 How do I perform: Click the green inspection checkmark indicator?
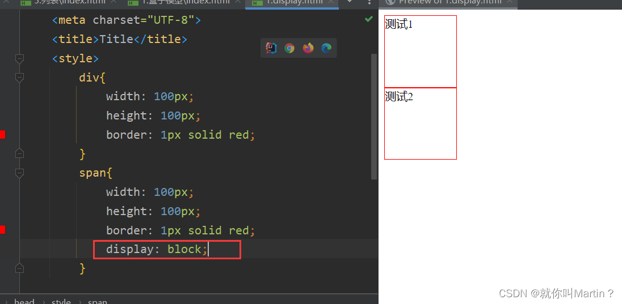(x=369, y=19)
